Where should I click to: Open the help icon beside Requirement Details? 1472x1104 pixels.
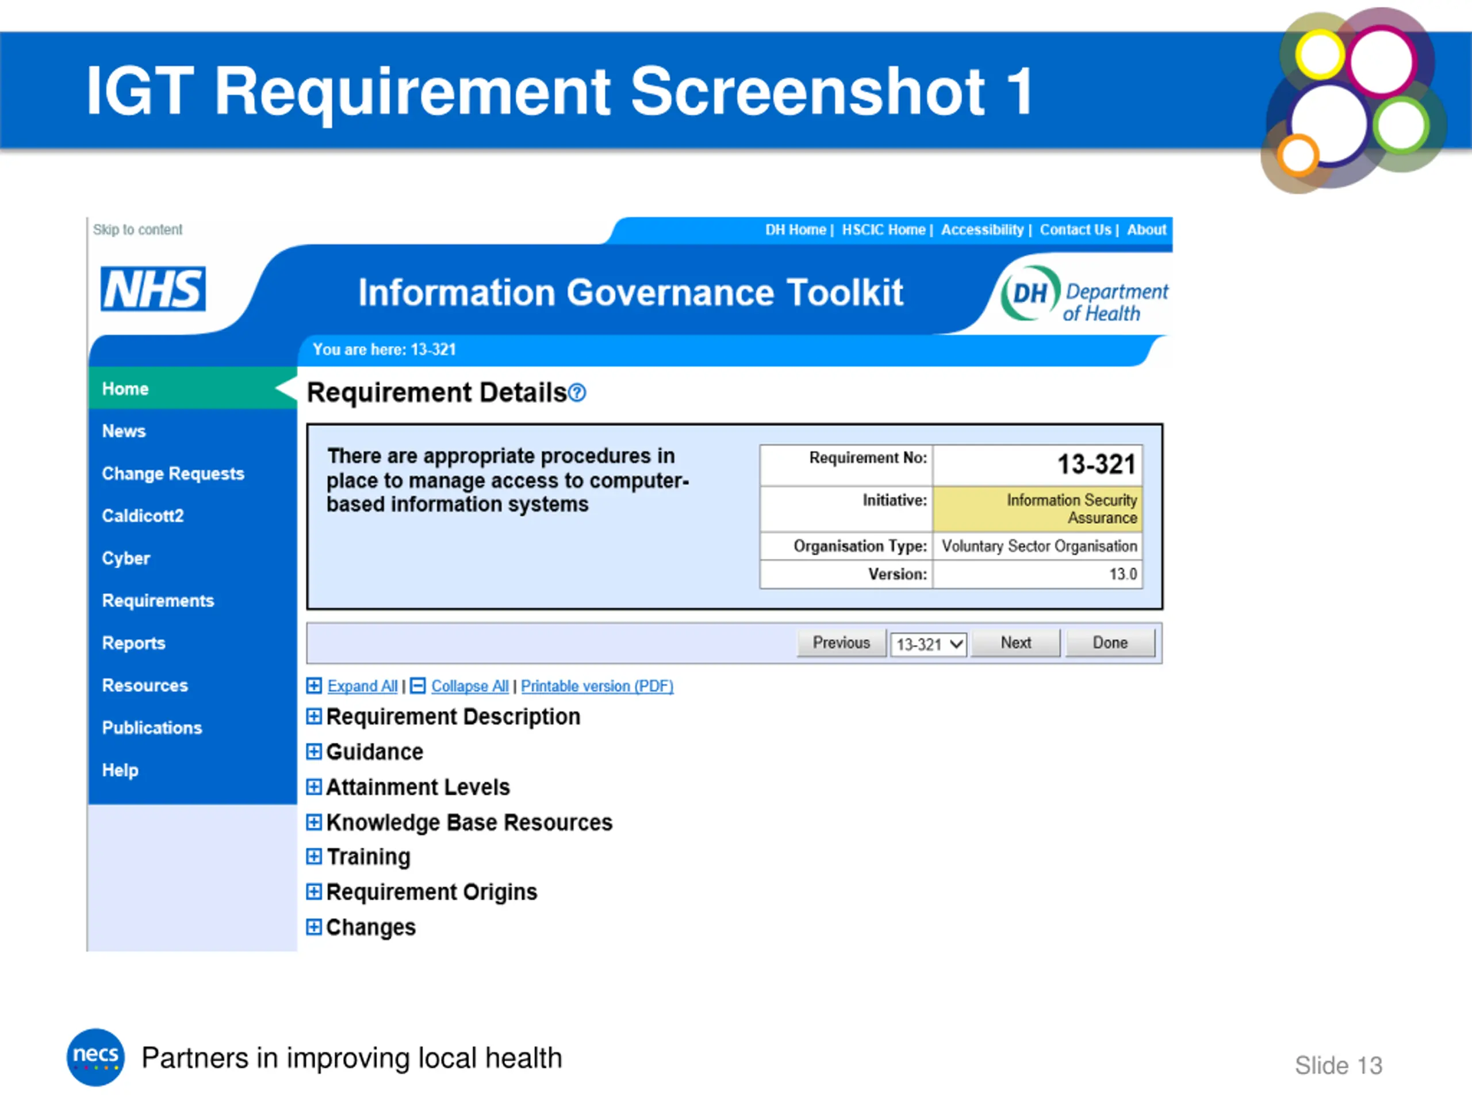click(578, 393)
